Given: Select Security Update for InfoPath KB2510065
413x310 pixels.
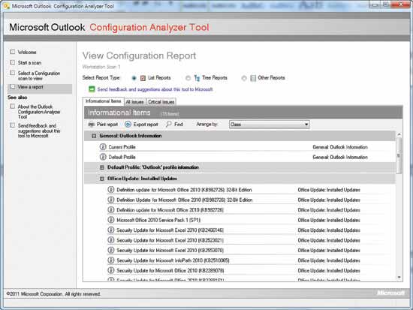Looking at the screenshot, I should tap(173, 260).
